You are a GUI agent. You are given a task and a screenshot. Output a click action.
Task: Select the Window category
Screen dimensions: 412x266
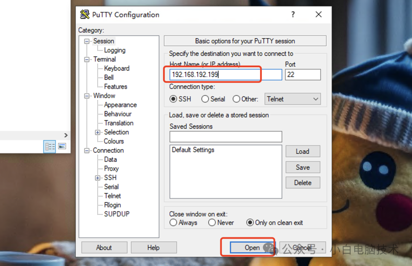pos(104,96)
